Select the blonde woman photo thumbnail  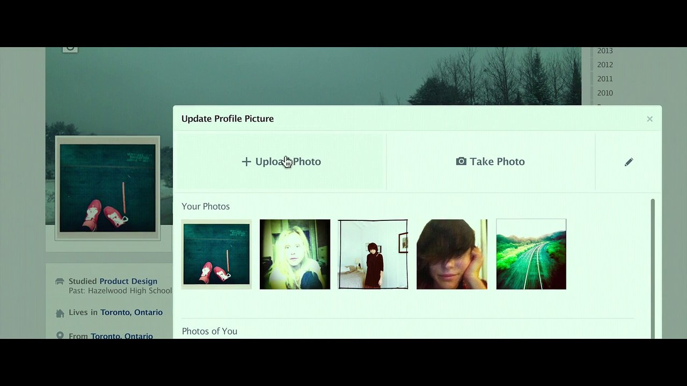(x=295, y=254)
